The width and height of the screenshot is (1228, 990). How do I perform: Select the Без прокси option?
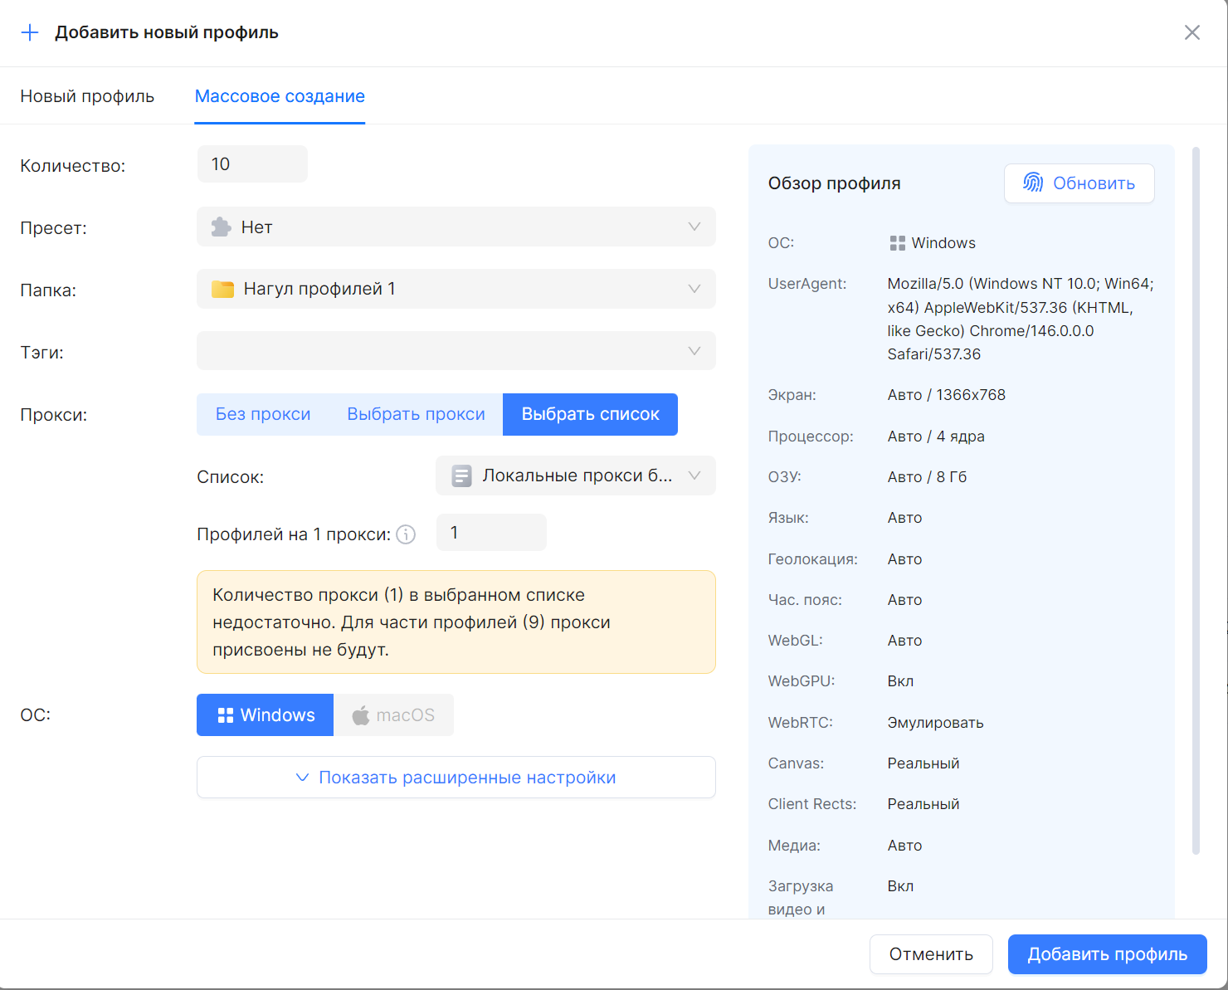coord(263,414)
